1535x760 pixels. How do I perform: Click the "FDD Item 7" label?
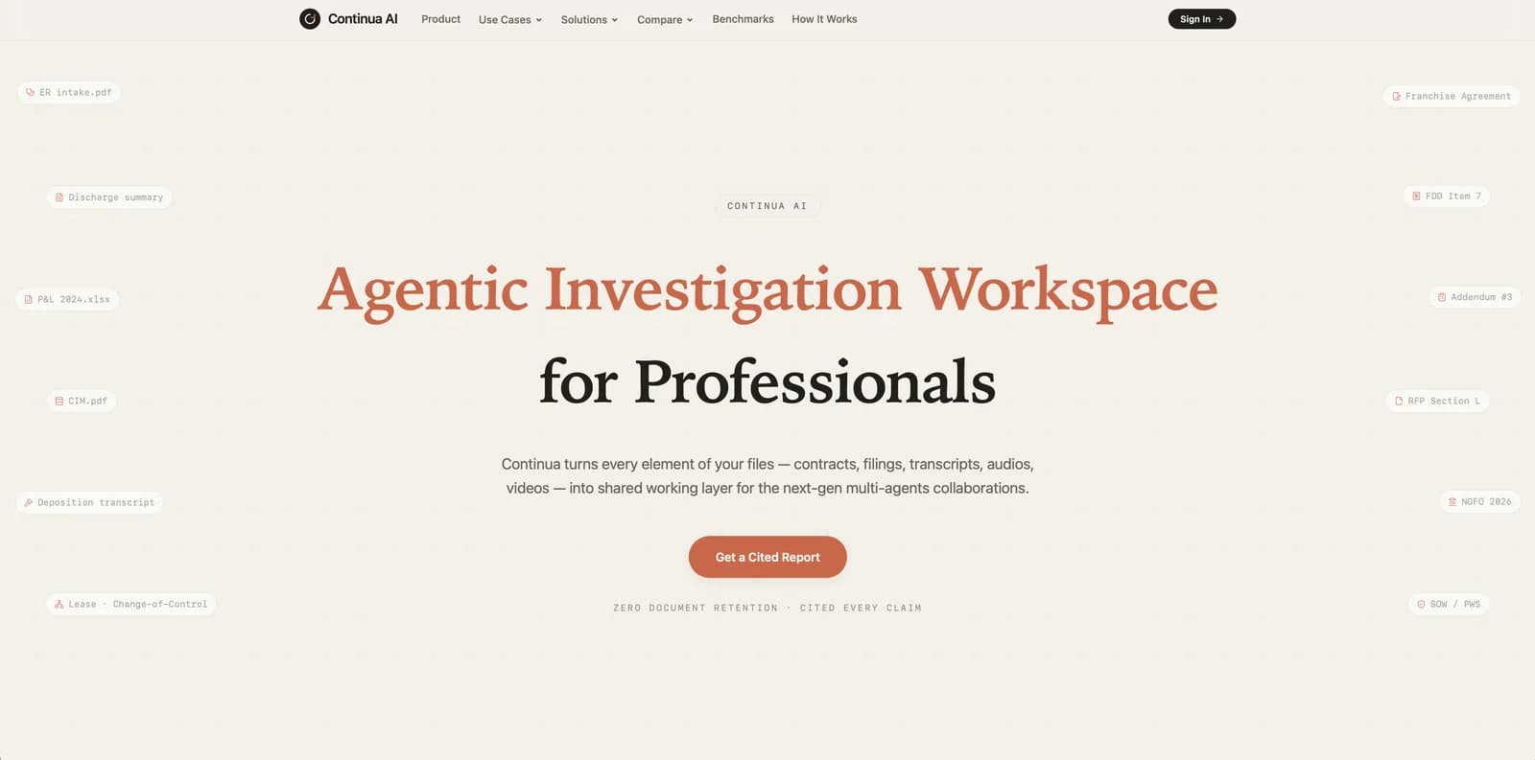tap(1453, 196)
